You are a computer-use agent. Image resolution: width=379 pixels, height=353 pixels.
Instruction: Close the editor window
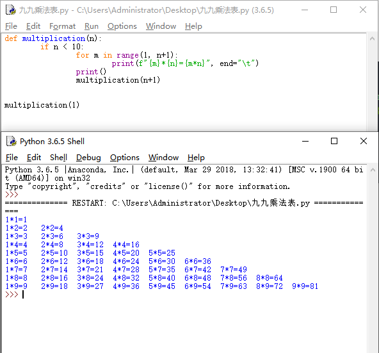363,10
